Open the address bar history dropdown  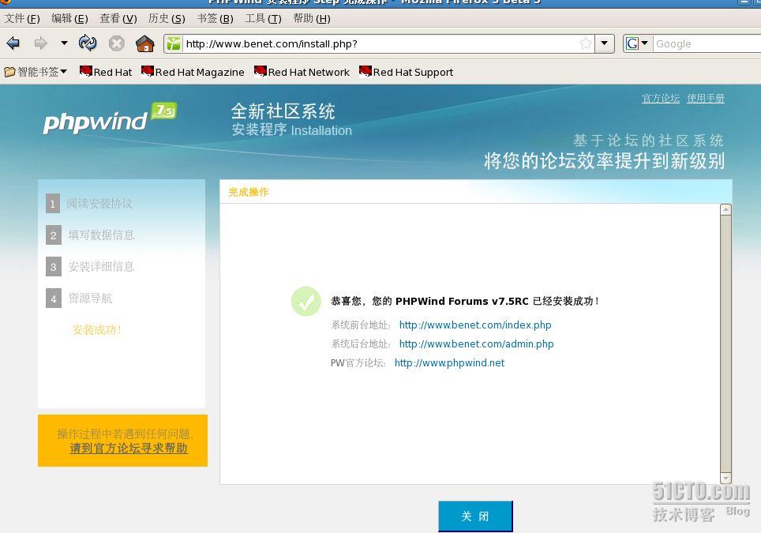click(x=604, y=43)
